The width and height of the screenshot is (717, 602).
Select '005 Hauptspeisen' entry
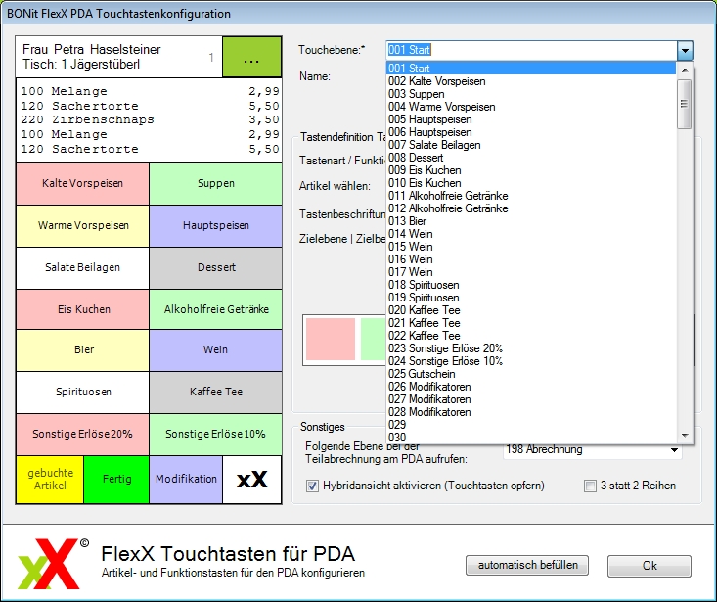click(x=530, y=119)
